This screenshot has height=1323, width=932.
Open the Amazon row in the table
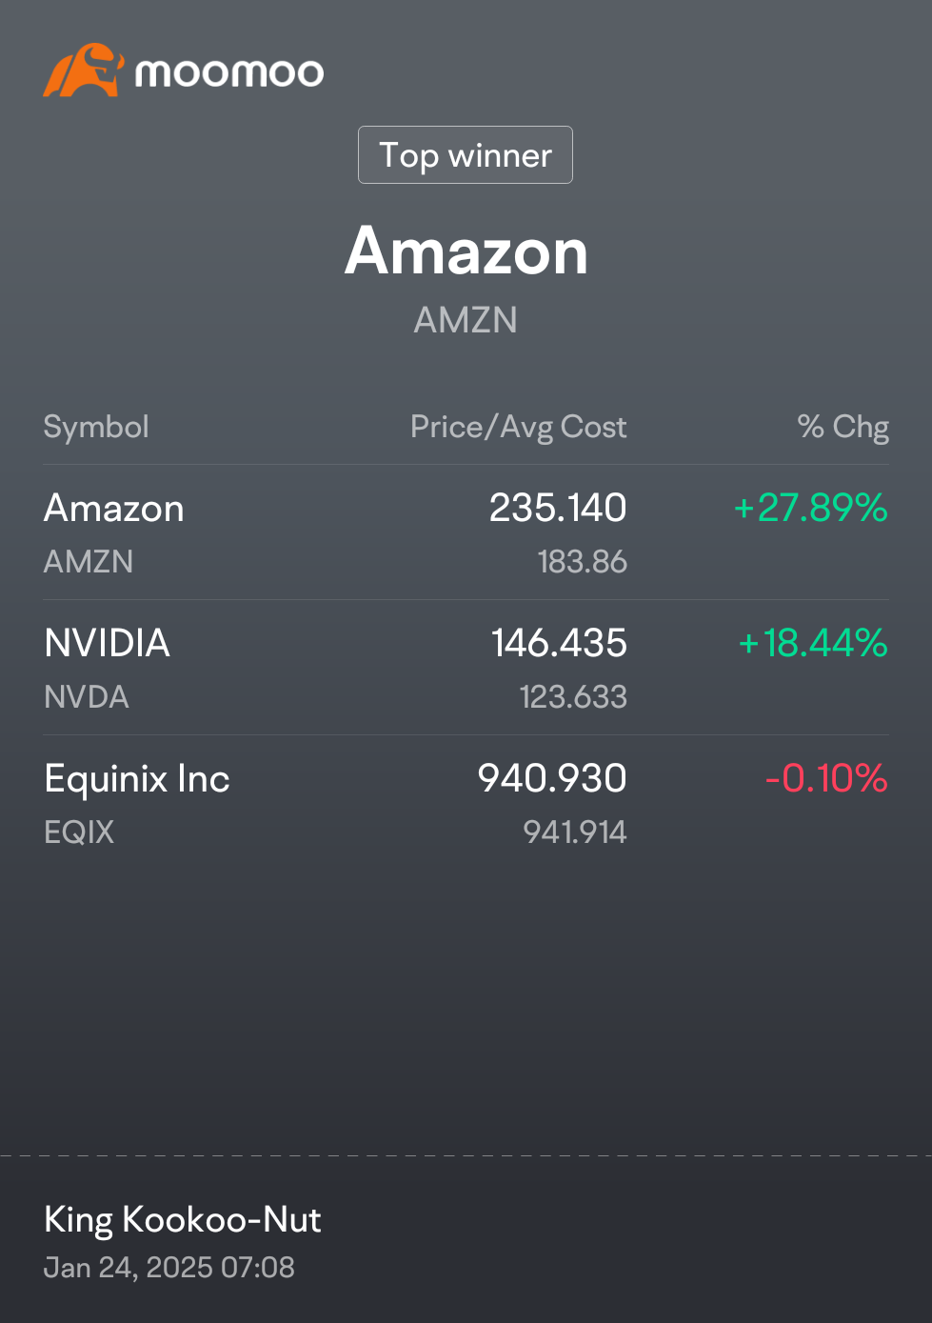click(x=466, y=532)
